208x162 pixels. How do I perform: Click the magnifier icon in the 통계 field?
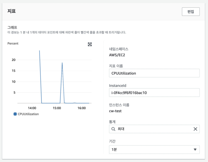coord(113,129)
